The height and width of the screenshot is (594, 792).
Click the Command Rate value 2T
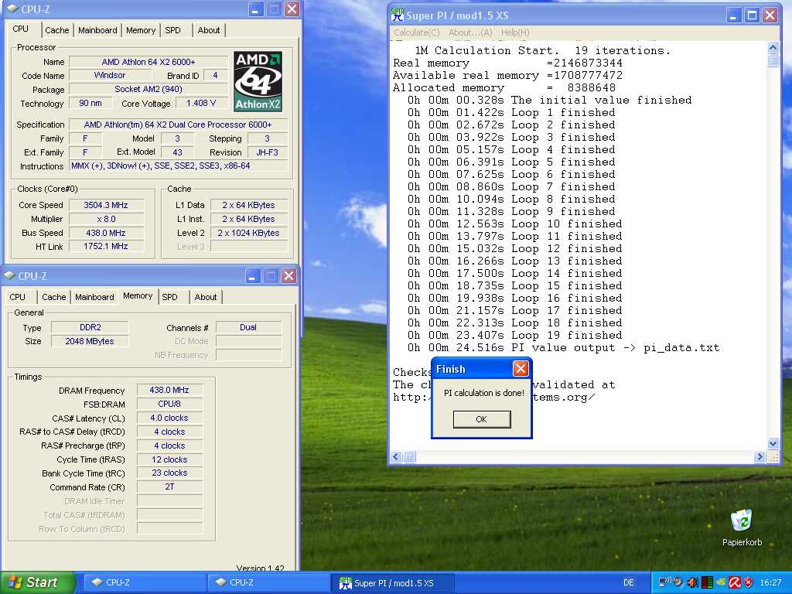click(169, 487)
